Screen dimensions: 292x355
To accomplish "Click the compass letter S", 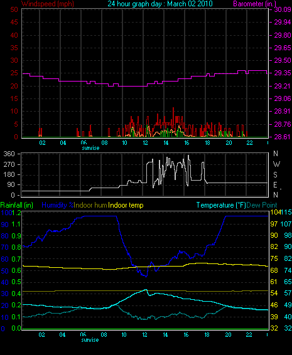I will tap(275, 174).
